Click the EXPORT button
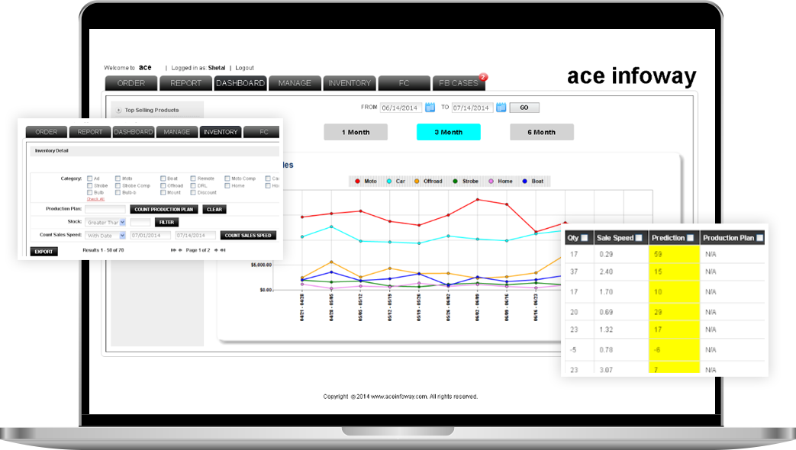The height and width of the screenshot is (450, 796). click(44, 252)
